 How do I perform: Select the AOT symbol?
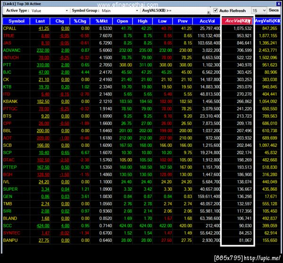tap(8, 138)
